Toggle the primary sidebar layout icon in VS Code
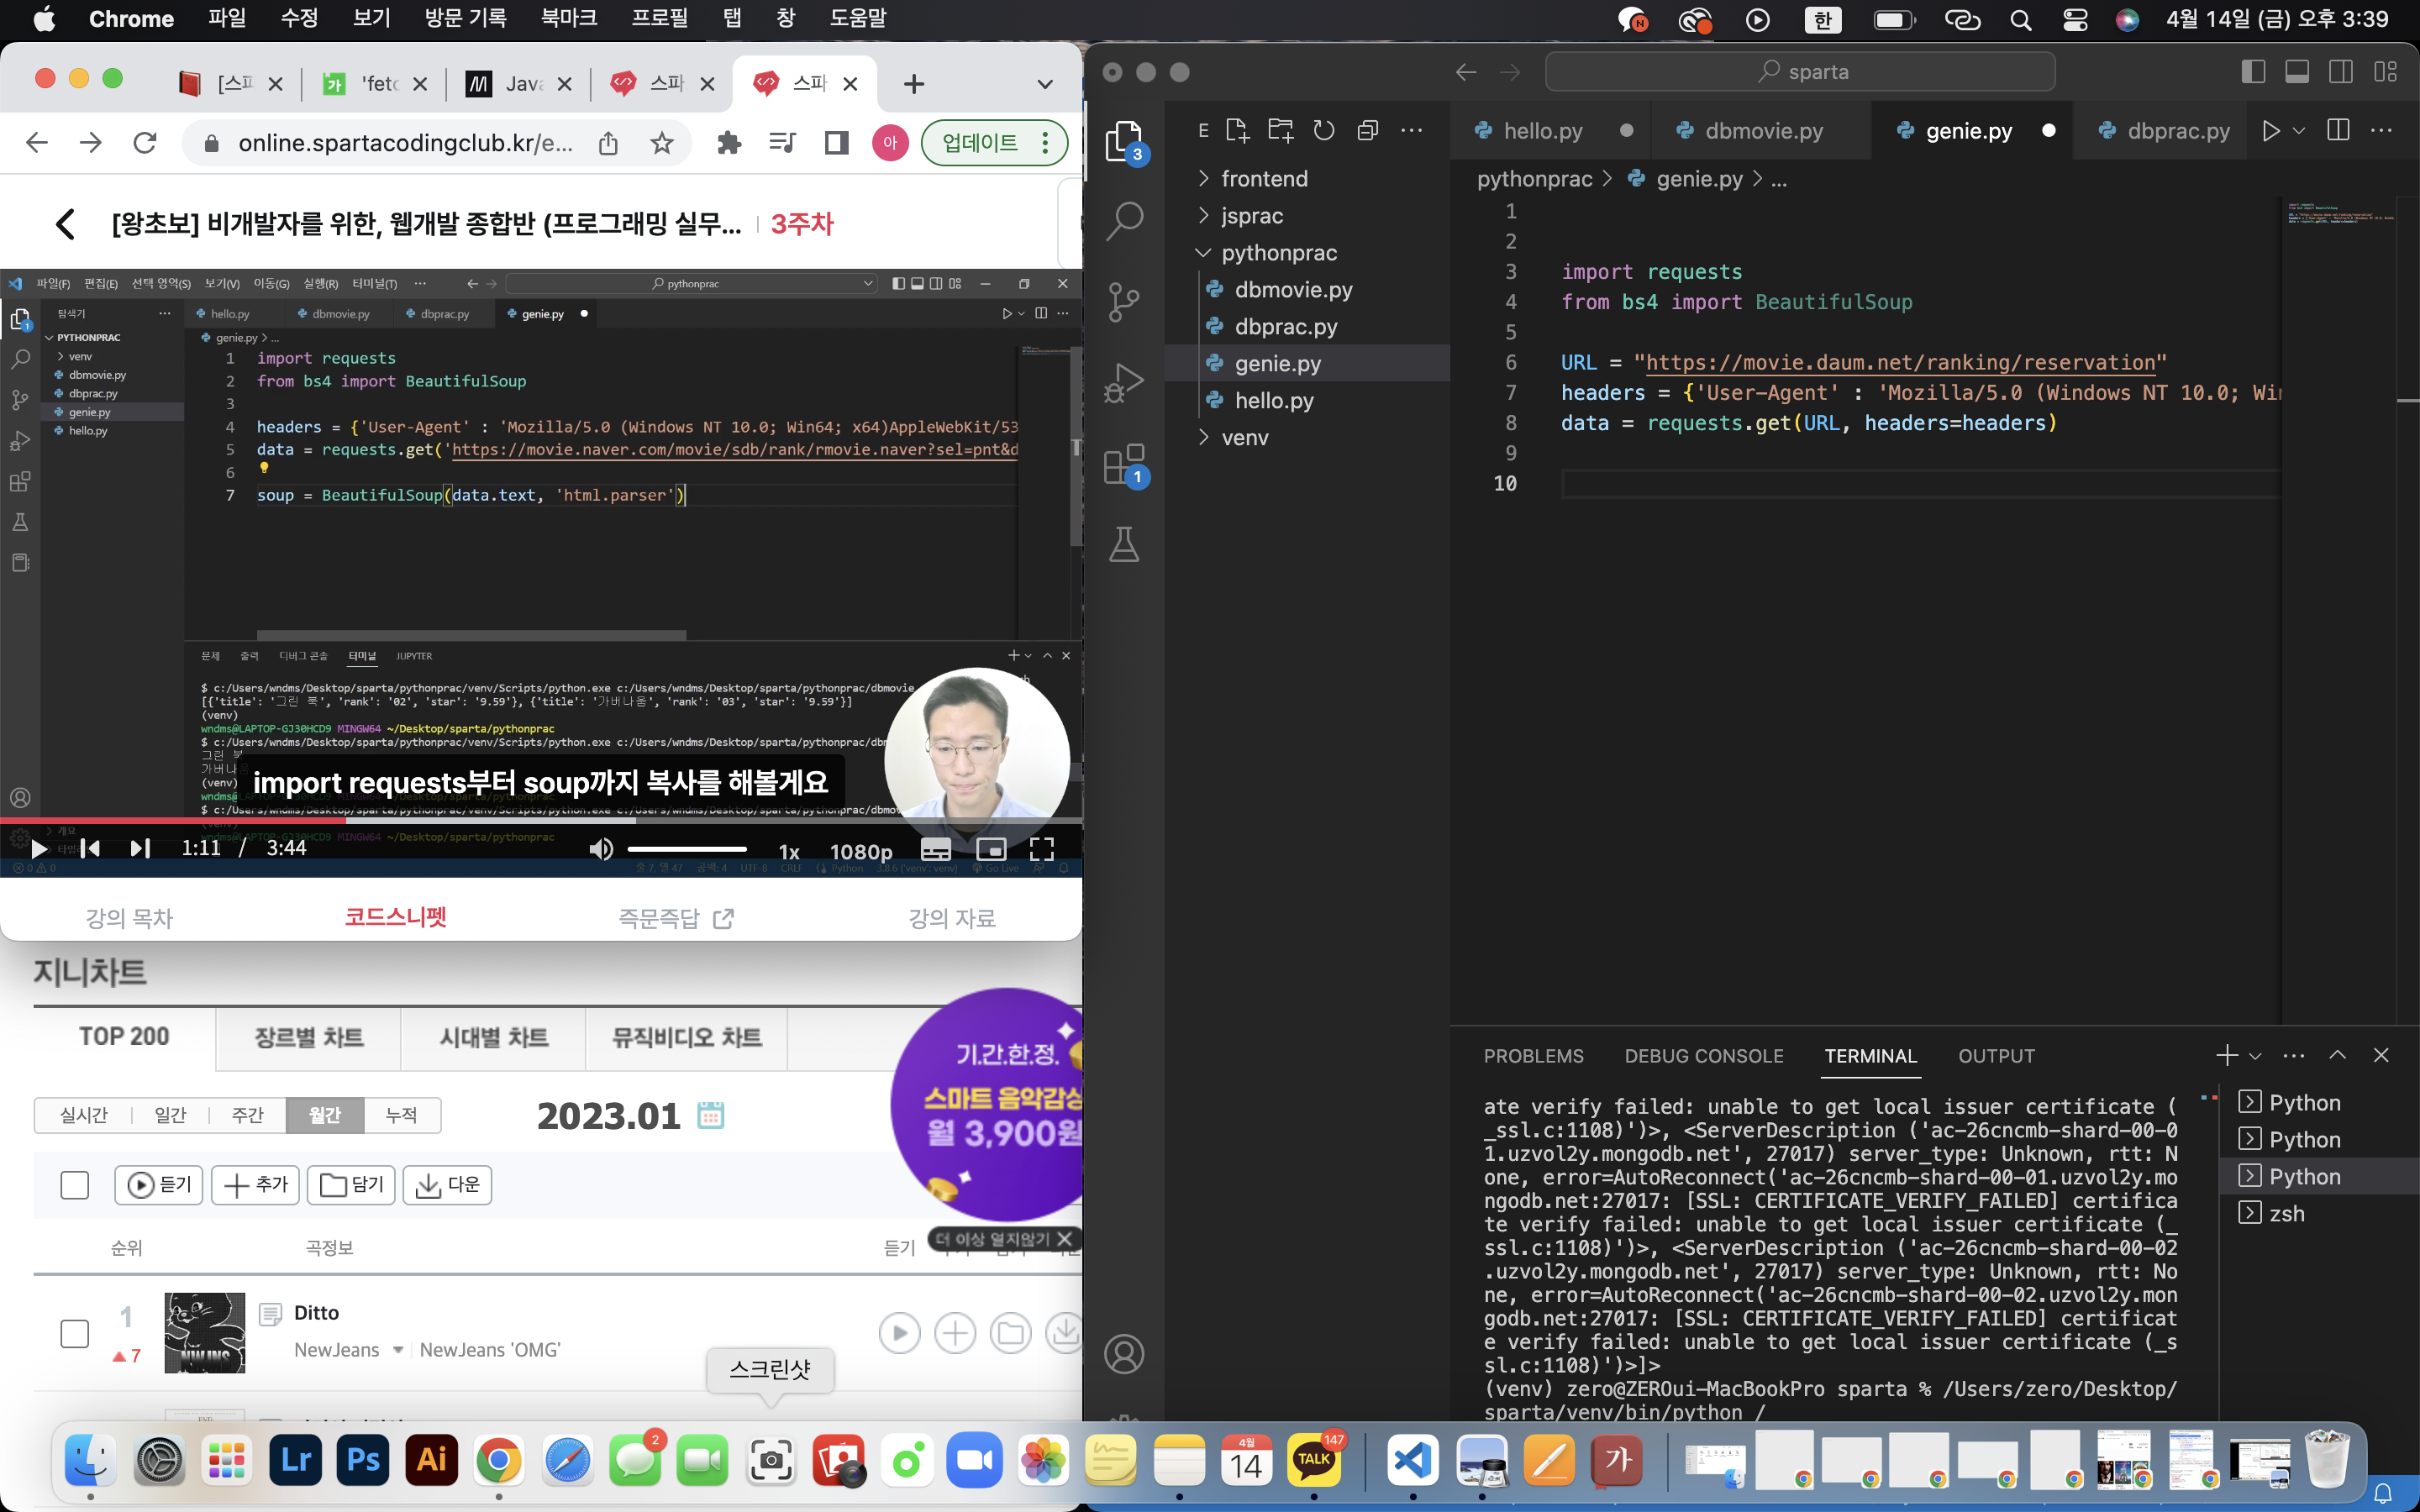This screenshot has width=2420, height=1512. [x=2253, y=72]
